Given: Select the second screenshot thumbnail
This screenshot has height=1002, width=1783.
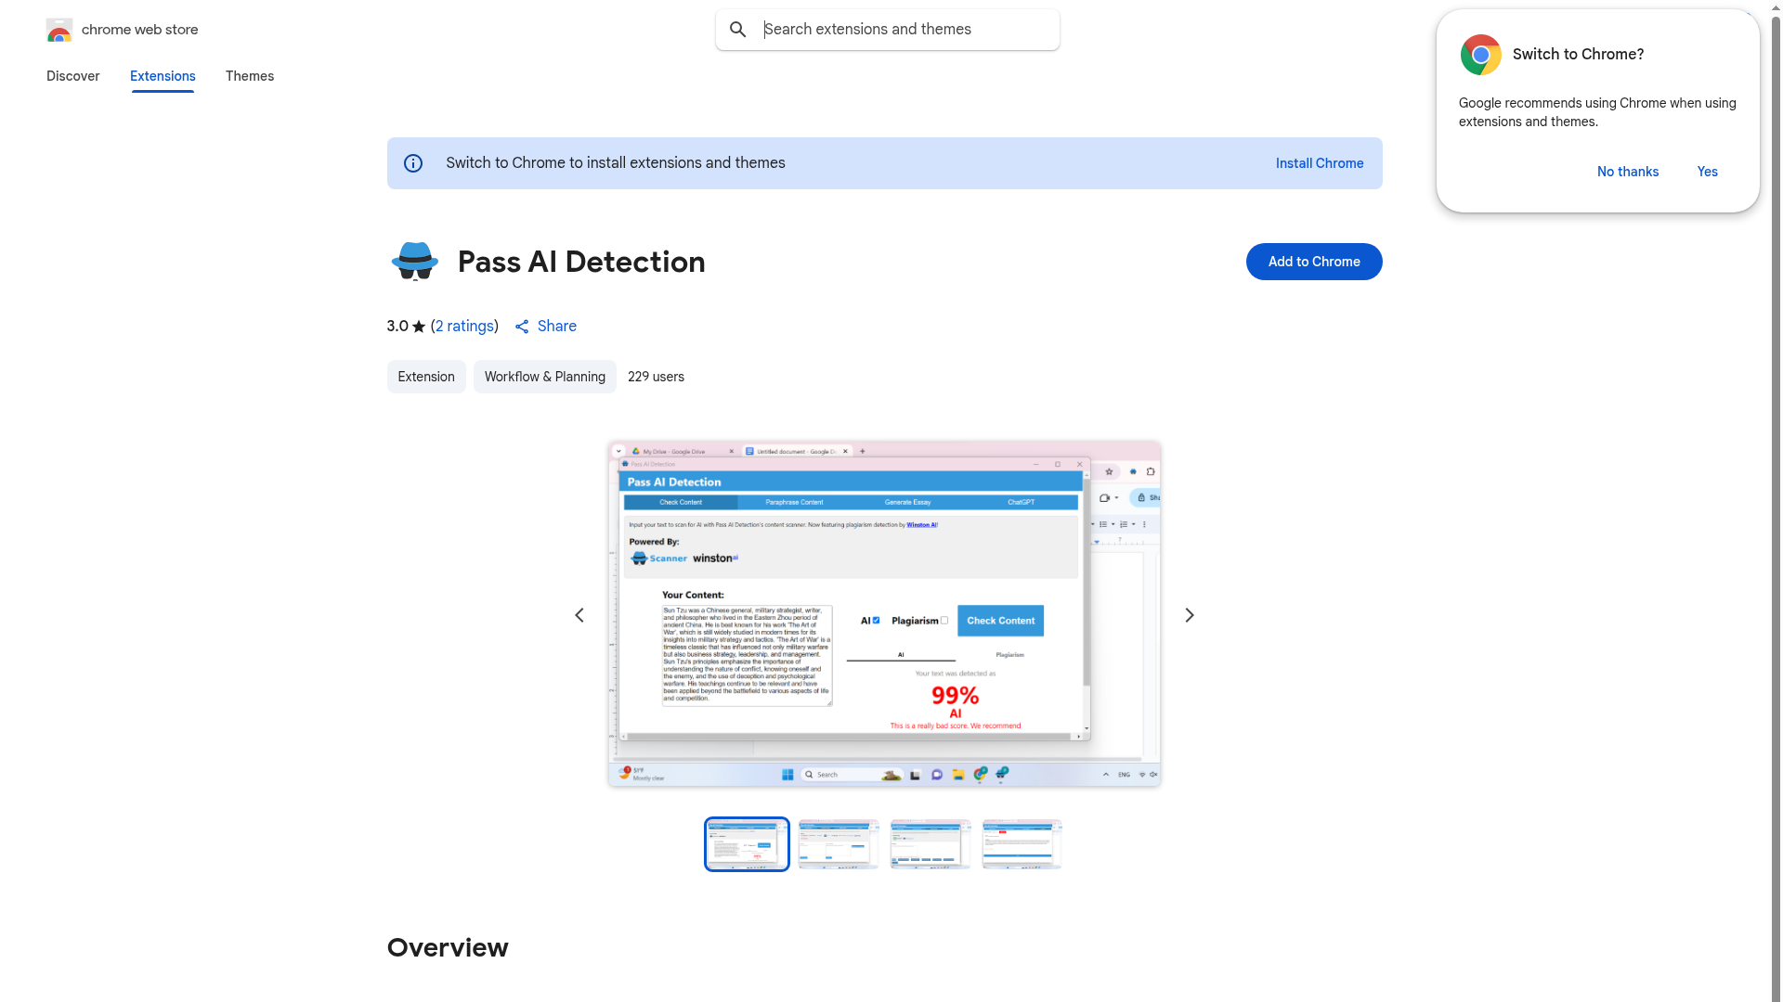Looking at the screenshot, I should point(839,844).
